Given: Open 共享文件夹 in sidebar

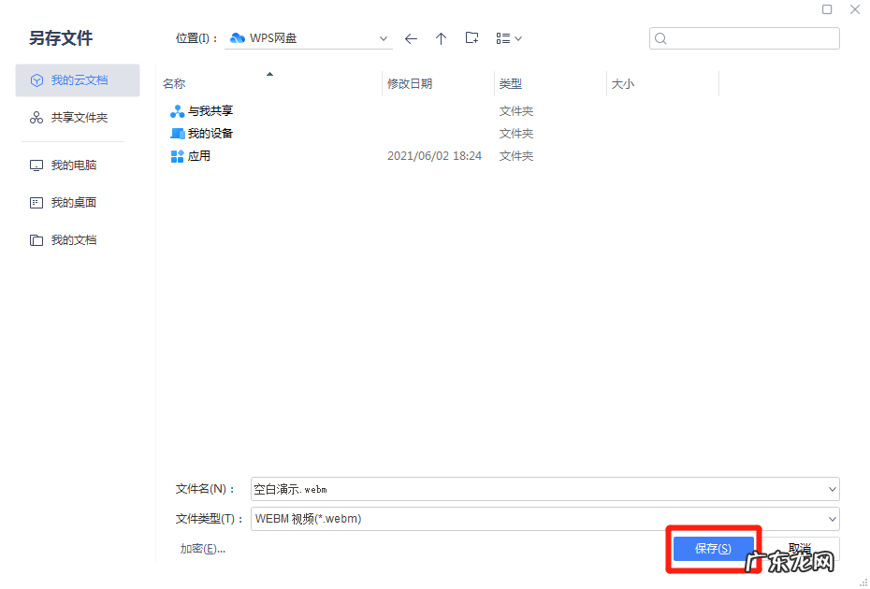Looking at the screenshot, I should 78,118.
